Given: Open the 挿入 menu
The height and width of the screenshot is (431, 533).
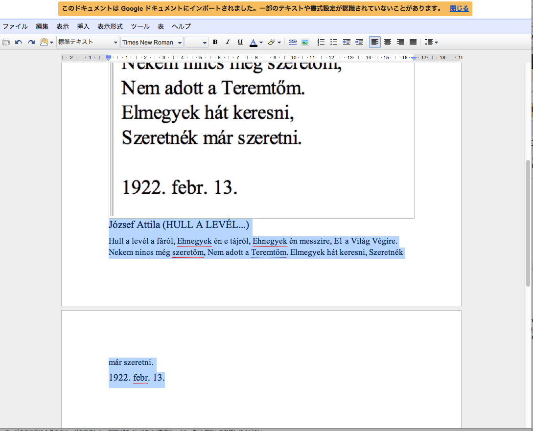Looking at the screenshot, I should [x=83, y=26].
